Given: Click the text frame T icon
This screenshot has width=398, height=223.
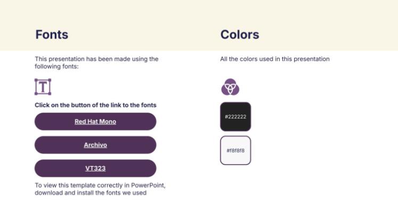Looking at the screenshot, I should coord(43,87).
